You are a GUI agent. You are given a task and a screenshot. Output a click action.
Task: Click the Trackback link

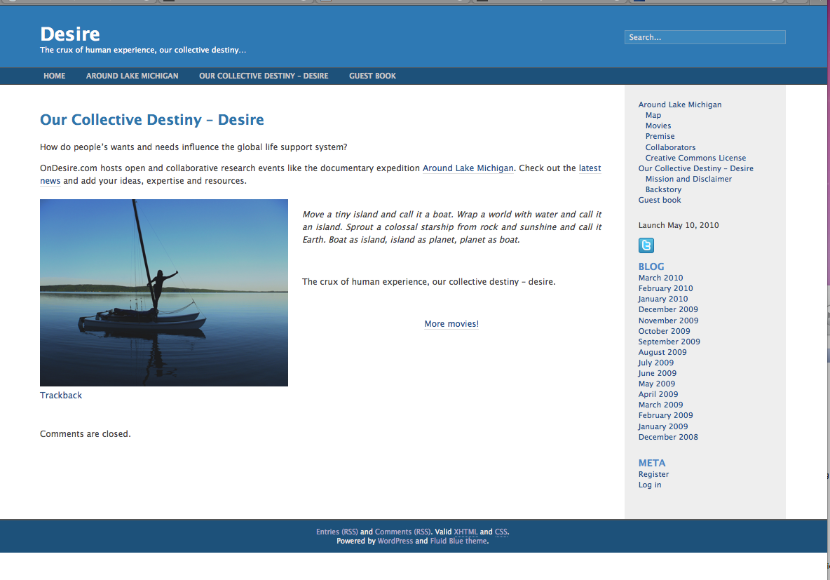[61, 395]
